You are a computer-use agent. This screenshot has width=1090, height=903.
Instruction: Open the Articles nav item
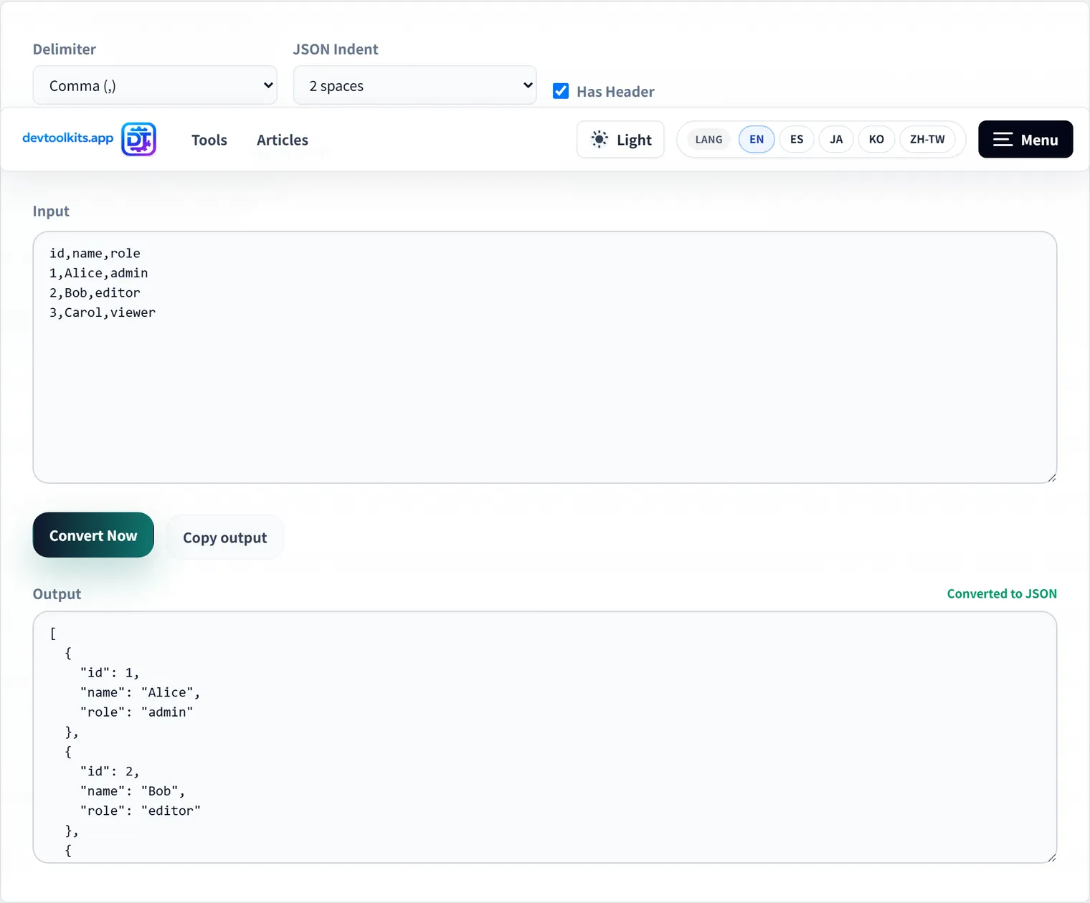tap(283, 140)
